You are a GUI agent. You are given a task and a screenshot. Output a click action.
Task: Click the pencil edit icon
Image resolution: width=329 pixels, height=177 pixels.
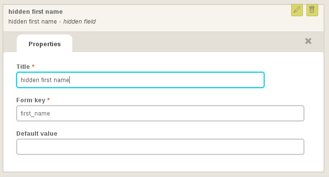coord(297,10)
